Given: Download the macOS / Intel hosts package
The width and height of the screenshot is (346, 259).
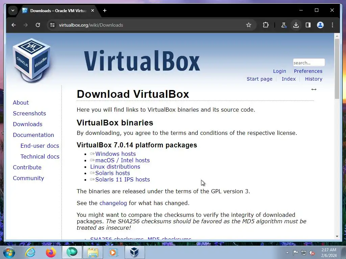Looking at the screenshot, I should pyautogui.click(x=122, y=160).
